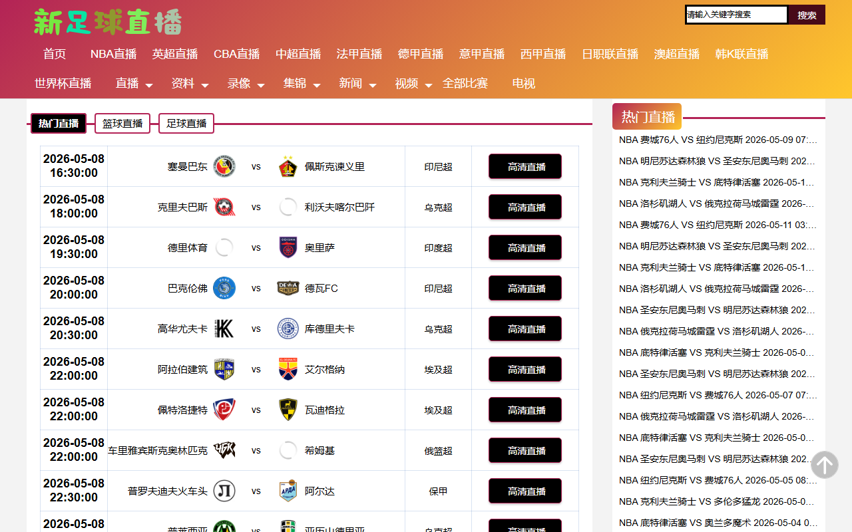Expand the 资料 dropdown menu

click(190, 84)
